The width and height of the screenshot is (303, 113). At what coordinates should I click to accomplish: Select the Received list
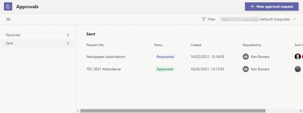(38, 35)
